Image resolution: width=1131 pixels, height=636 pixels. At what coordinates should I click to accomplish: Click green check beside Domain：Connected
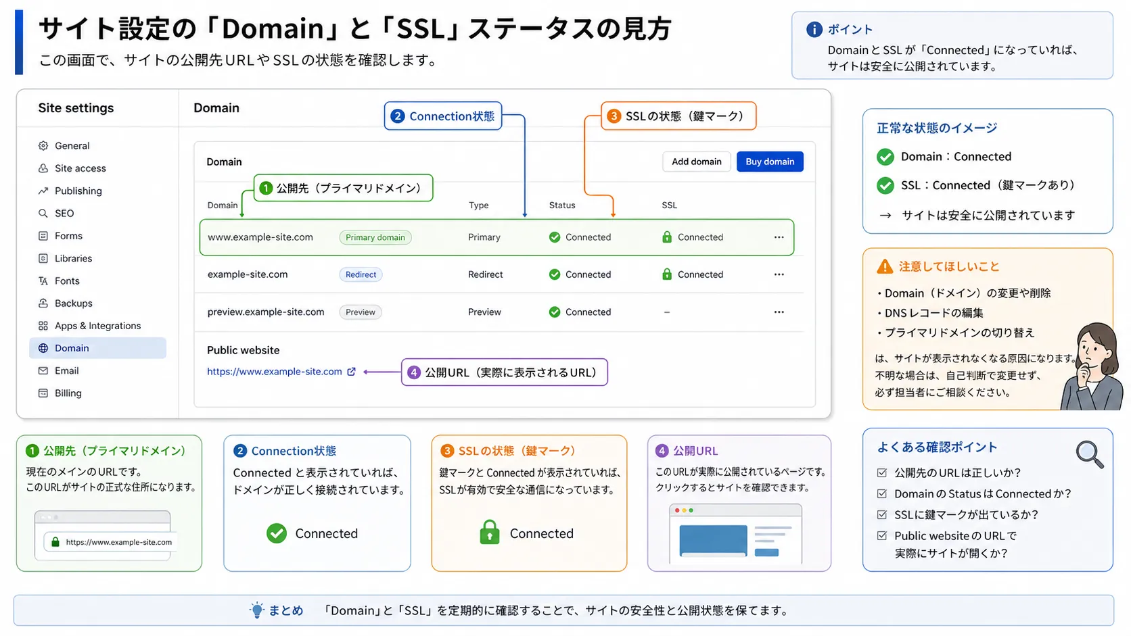[x=885, y=157]
